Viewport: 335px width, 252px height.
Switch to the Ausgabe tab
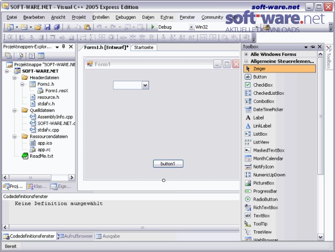point(108,236)
